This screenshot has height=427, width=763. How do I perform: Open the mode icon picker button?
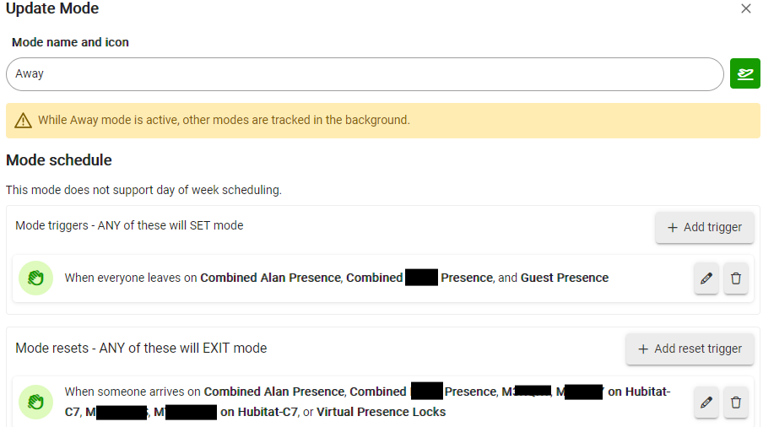tap(744, 74)
